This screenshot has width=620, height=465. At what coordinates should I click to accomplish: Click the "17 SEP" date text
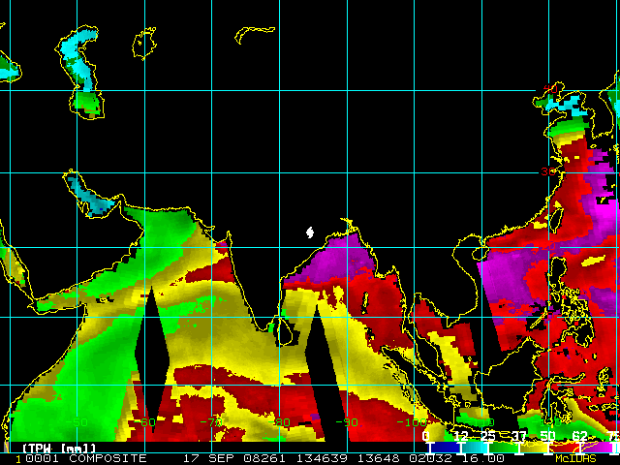tap(209, 458)
